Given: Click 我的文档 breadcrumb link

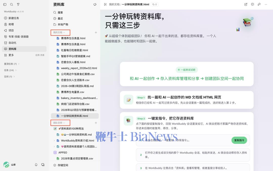Looking at the screenshot, I should pos(114,5).
